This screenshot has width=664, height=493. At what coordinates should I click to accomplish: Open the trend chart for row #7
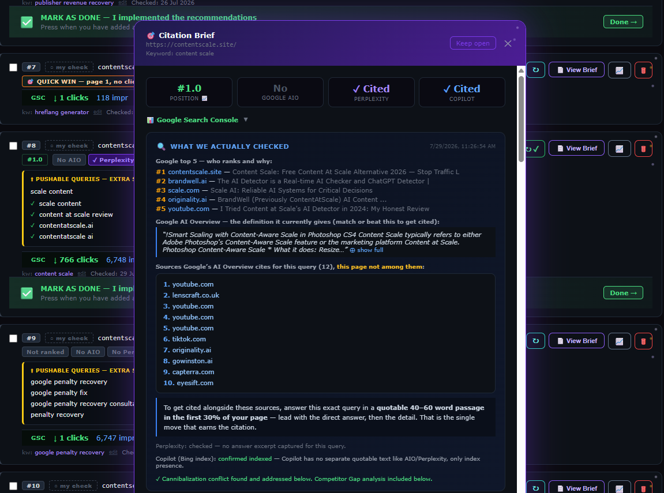tap(619, 70)
